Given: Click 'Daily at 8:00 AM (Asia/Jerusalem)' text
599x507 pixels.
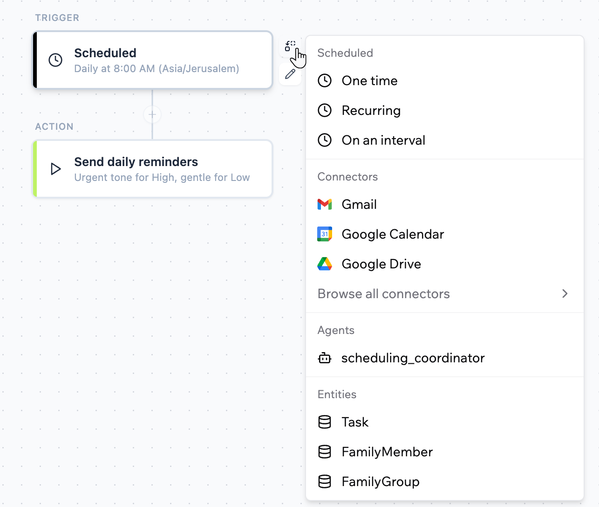Looking at the screenshot, I should [157, 69].
